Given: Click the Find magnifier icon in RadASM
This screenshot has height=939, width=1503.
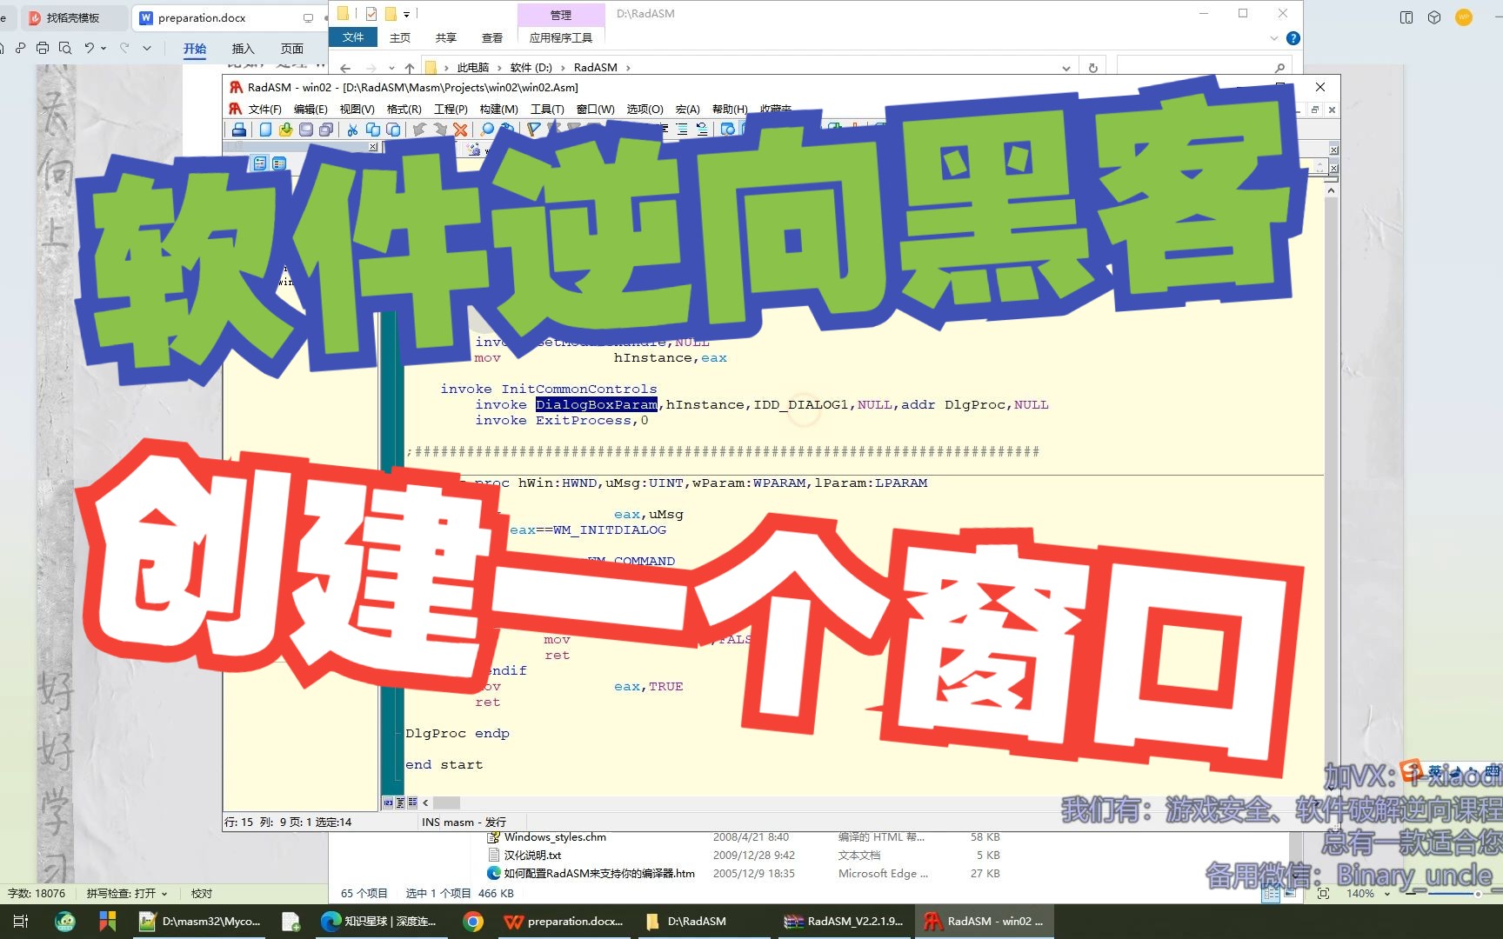Looking at the screenshot, I should coord(487,130).
